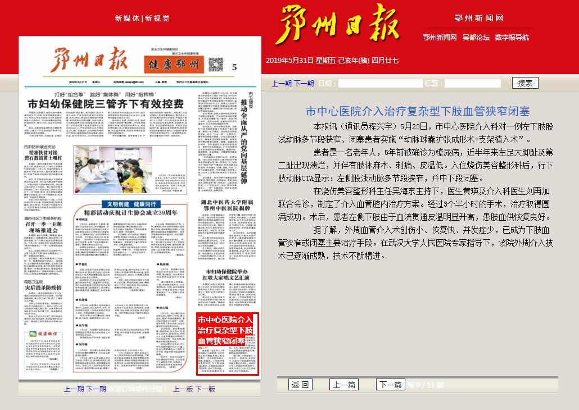Open the 鄂州新闻网 link in header row
The height and width of the screenshot is (410, 579).
tap(440, 37)
